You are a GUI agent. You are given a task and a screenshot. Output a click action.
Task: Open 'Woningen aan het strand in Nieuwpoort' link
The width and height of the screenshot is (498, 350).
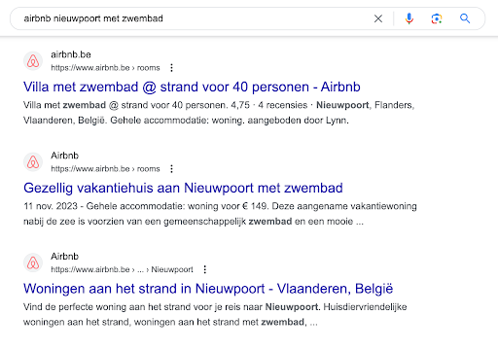(208, 289)
